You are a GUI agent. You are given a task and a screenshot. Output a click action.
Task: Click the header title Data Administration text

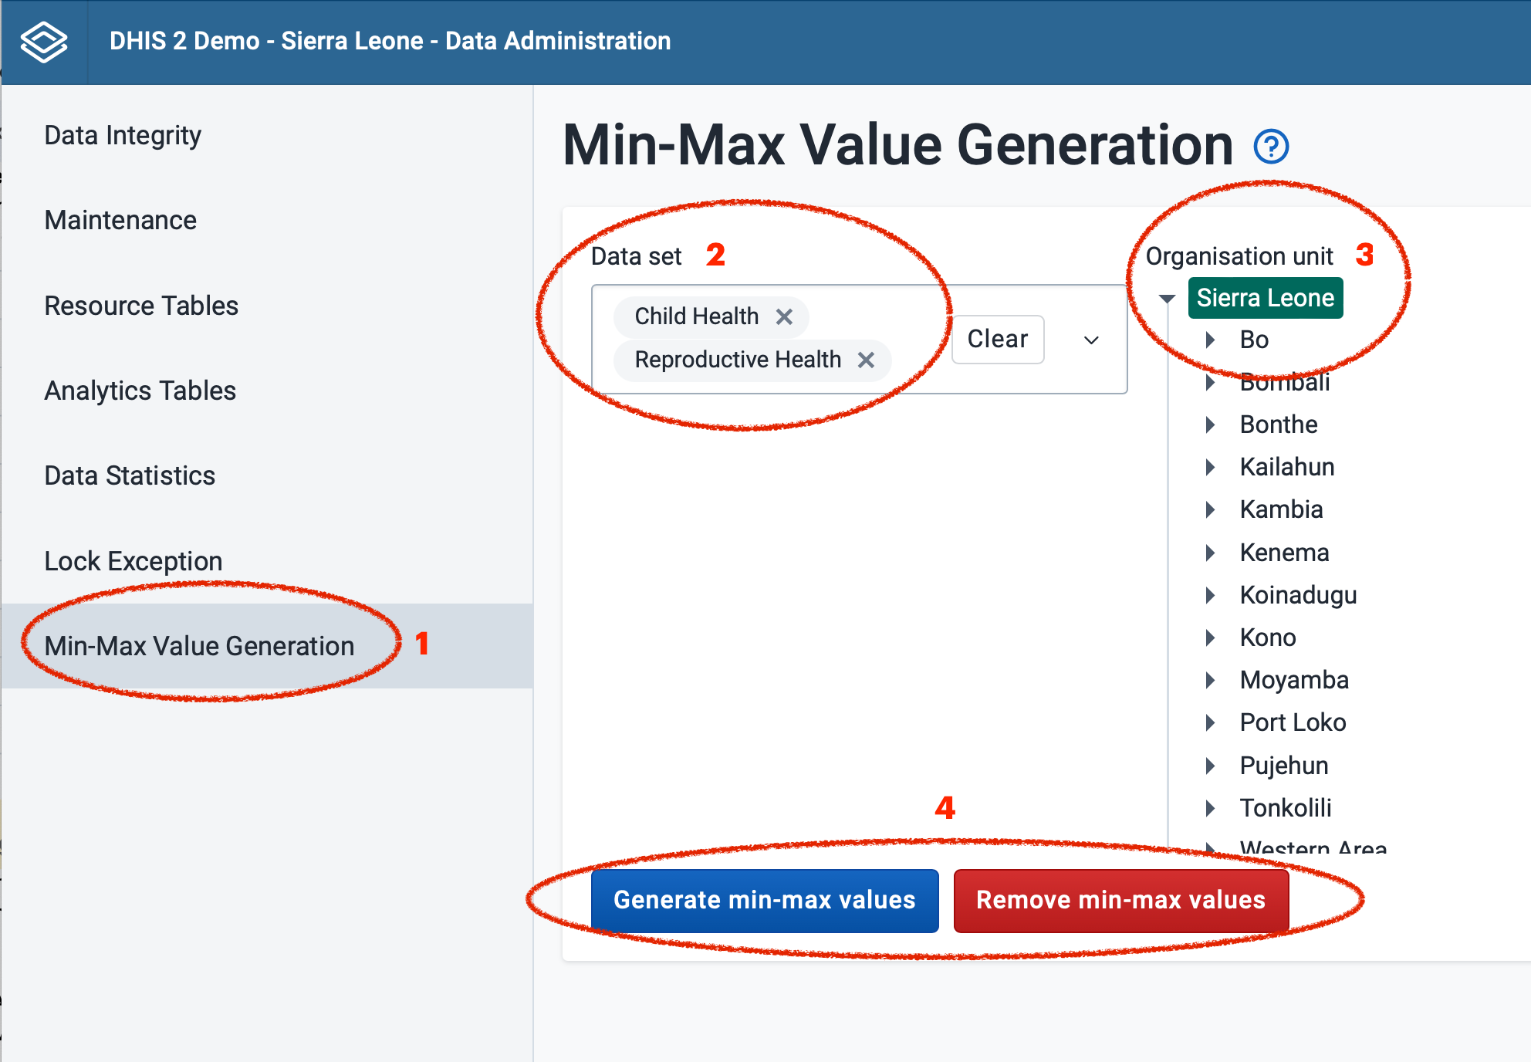558,41
